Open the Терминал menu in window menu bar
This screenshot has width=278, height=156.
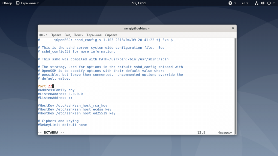94,35
